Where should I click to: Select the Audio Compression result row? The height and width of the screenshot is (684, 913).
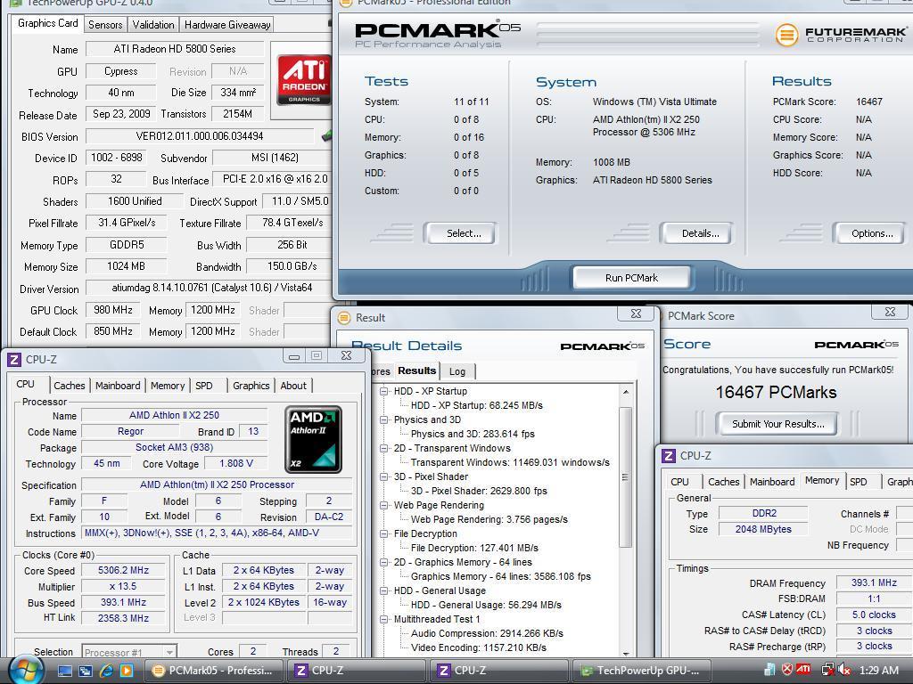coord(487,633)
